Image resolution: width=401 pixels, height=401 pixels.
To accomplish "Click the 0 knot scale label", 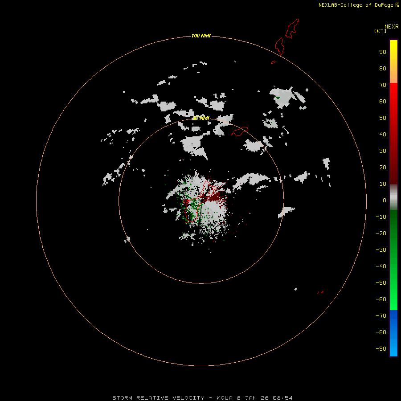I will click(x=385, y=200).
